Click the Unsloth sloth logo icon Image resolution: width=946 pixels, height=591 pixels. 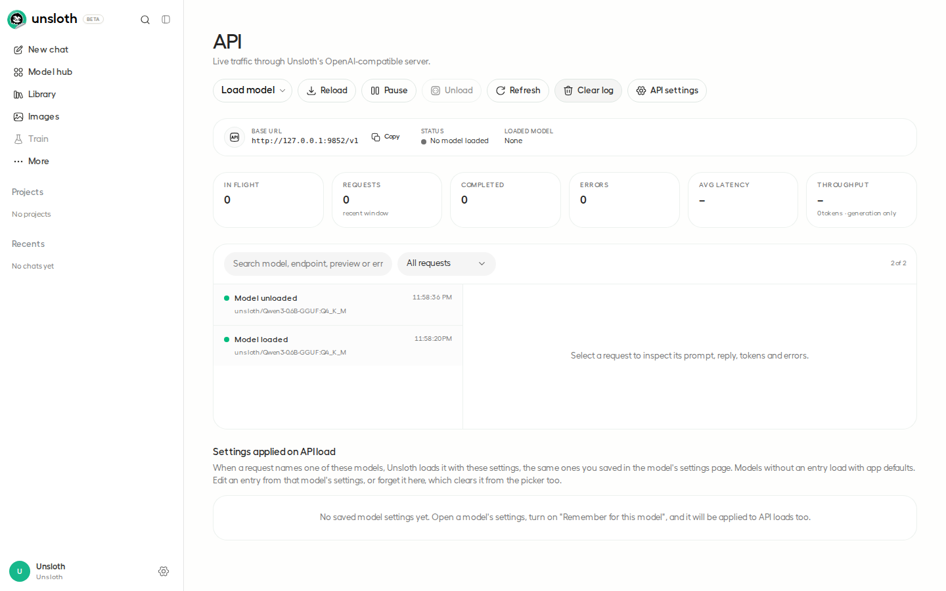pos(16,20)
